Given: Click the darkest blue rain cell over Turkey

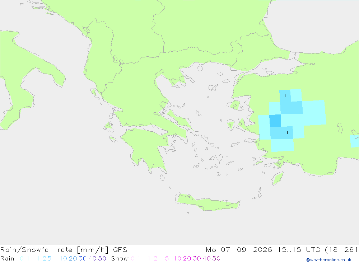Looking at the screenshot, I should click(275, 121).
